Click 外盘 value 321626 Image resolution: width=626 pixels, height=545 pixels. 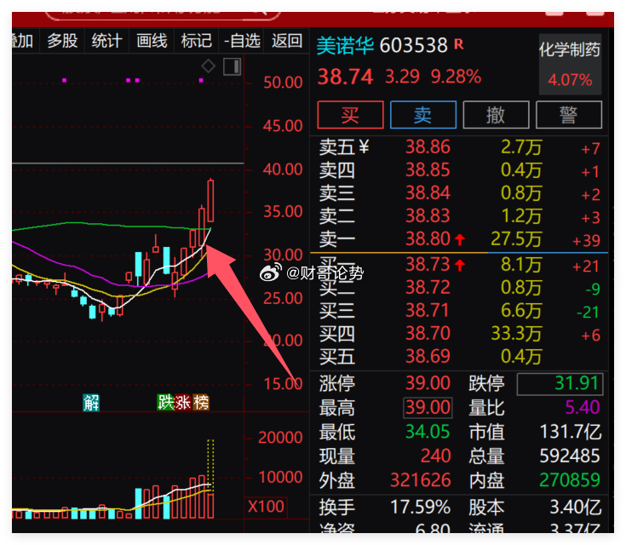point(421,480)
